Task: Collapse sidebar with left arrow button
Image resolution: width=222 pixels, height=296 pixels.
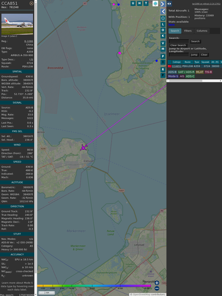Action: [x=163, y=11]
